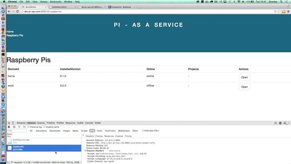Filter network requests by Stylesheets

55,131
